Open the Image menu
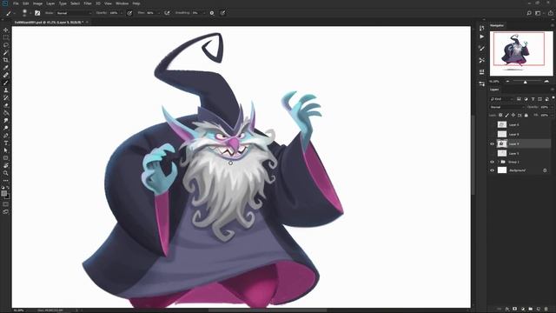The height and width of the screenshot is (313, 556). click(x=37, y=3)
